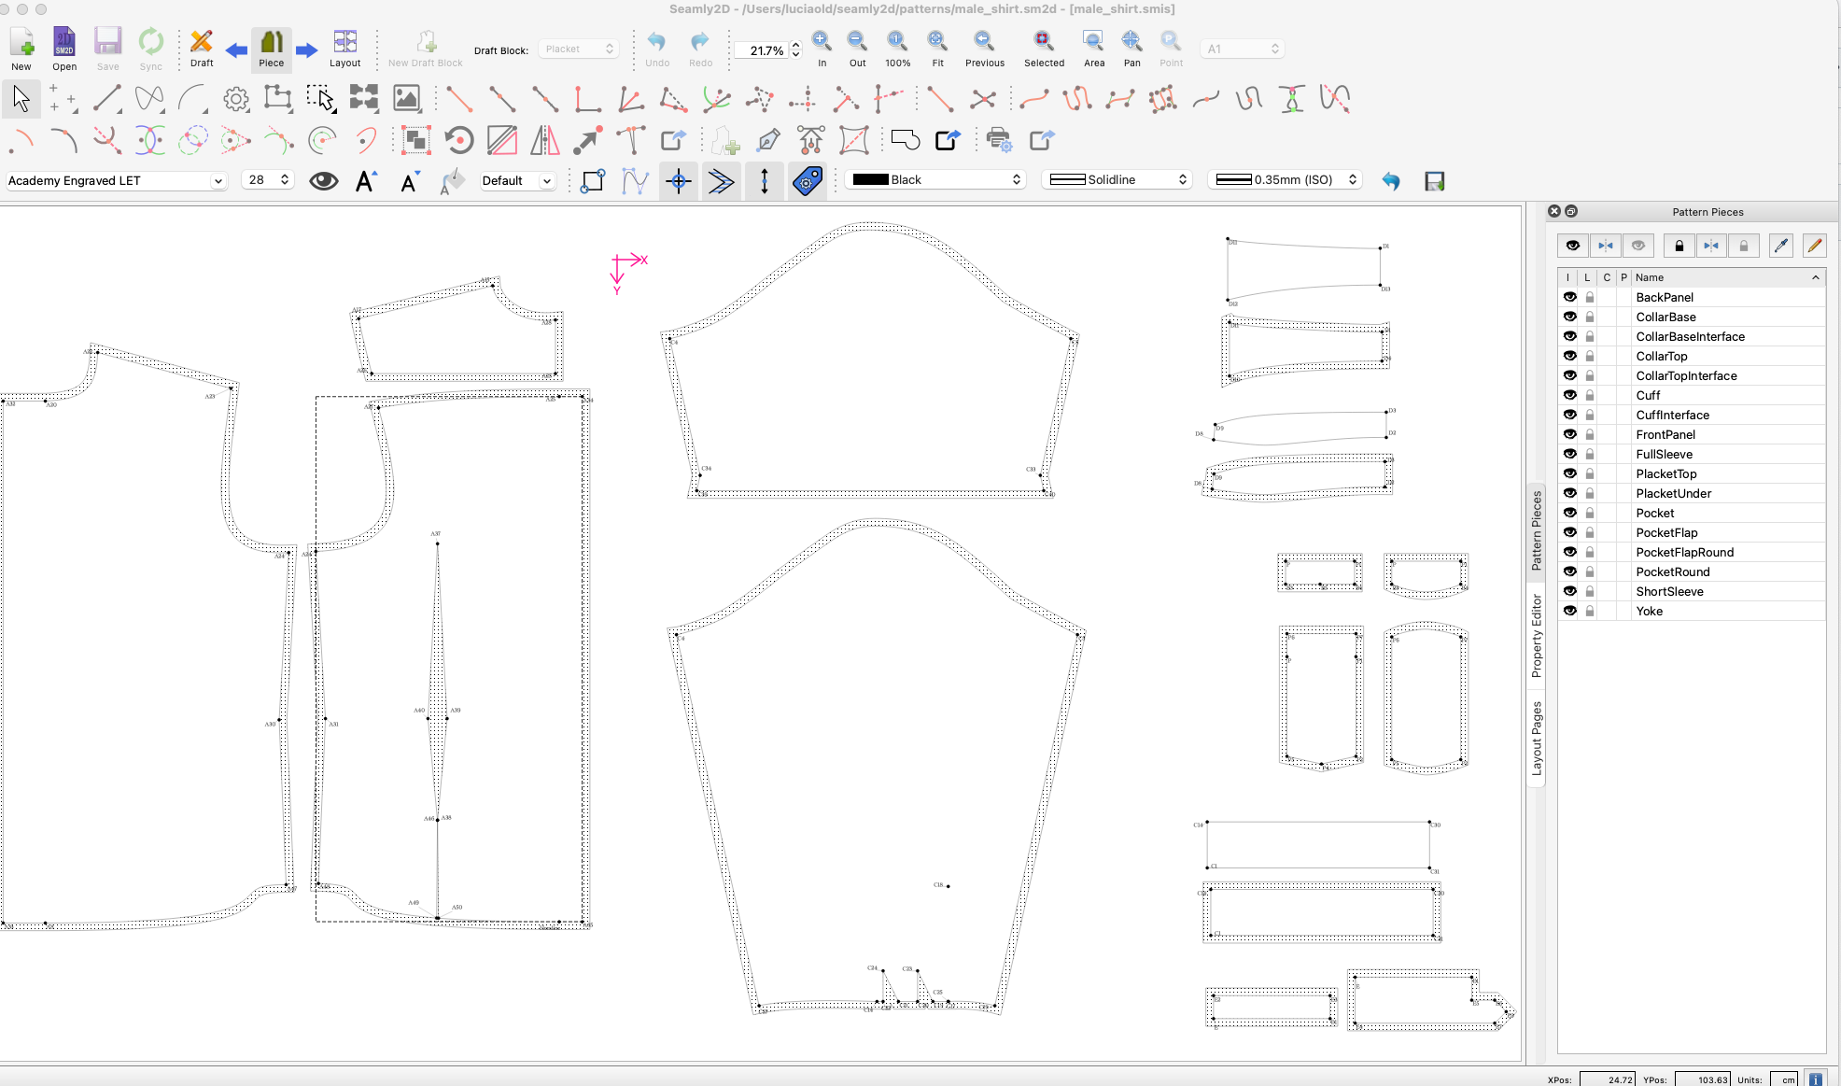Open the Black color selector

[x=935, y=179]
